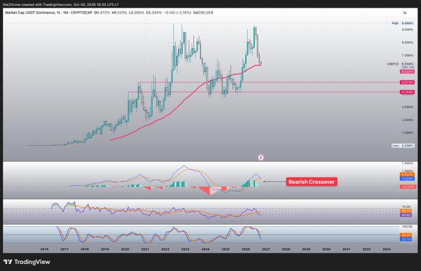Click the 2029 label on time axis
Screen dimensions: 421x271
click(306, 249)
